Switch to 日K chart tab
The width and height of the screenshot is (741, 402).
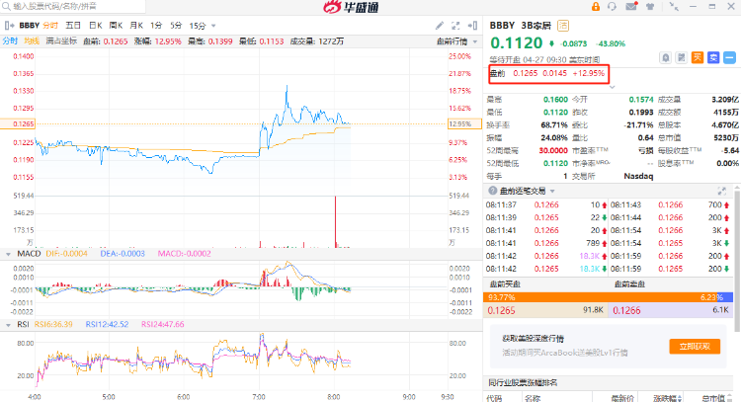click(x=96, y=26)
